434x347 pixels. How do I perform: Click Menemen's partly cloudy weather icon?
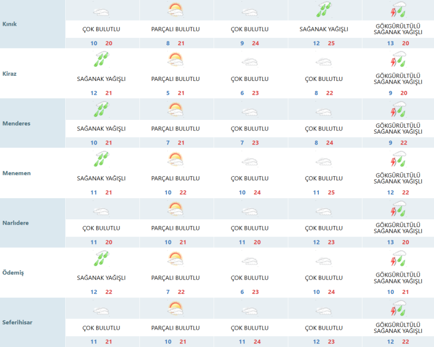(175, 160)
